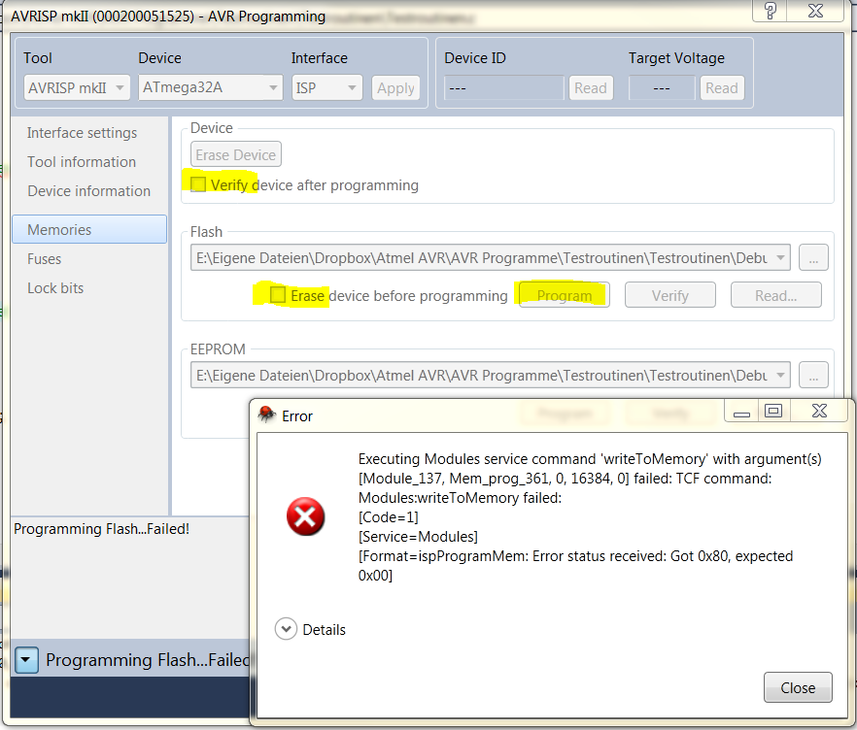Toggle Verify device after programming checkbox
Viewport: 857px width, 730px height.
pyautogui.click(x=198, y=184)
